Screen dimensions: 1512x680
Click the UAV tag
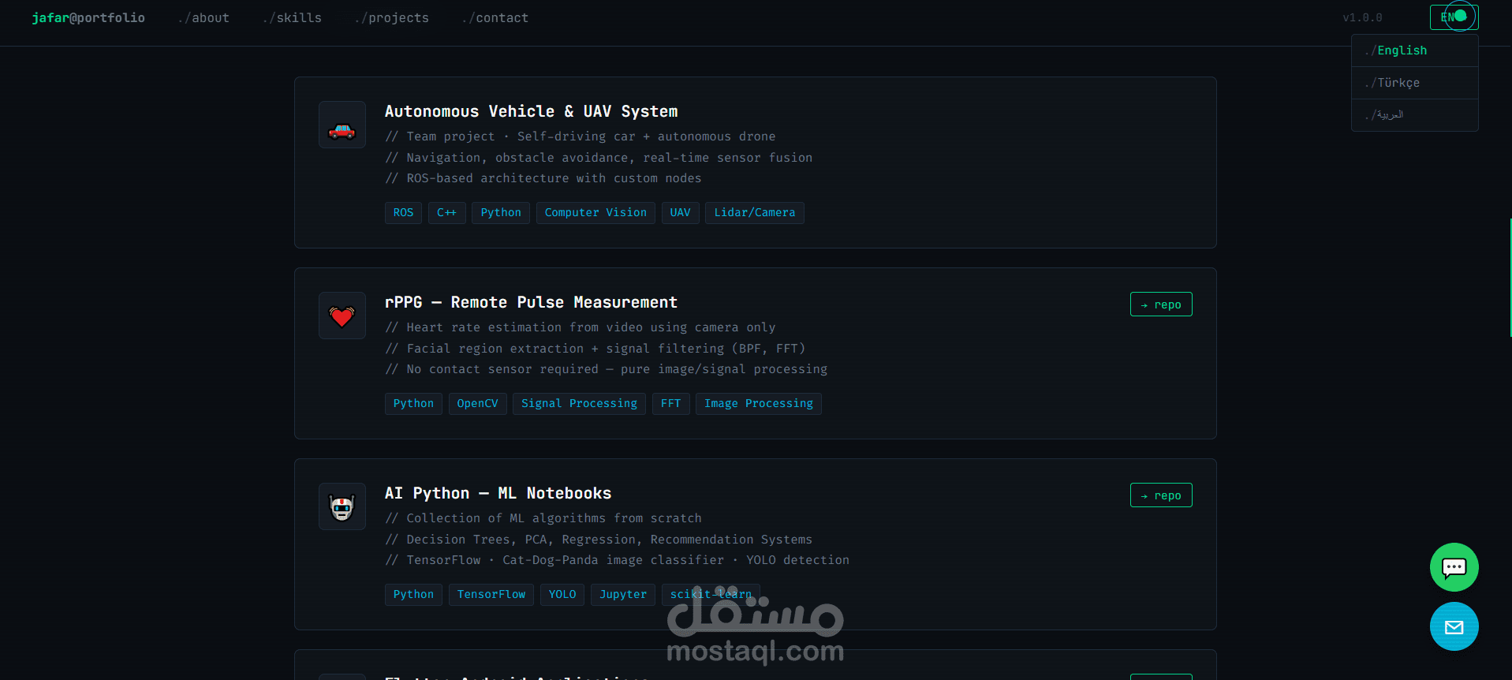pyautogui.click(x=680, y=213)
